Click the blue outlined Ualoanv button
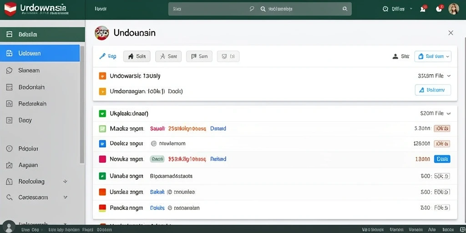466x233 pixels. [x=433, y=90]
